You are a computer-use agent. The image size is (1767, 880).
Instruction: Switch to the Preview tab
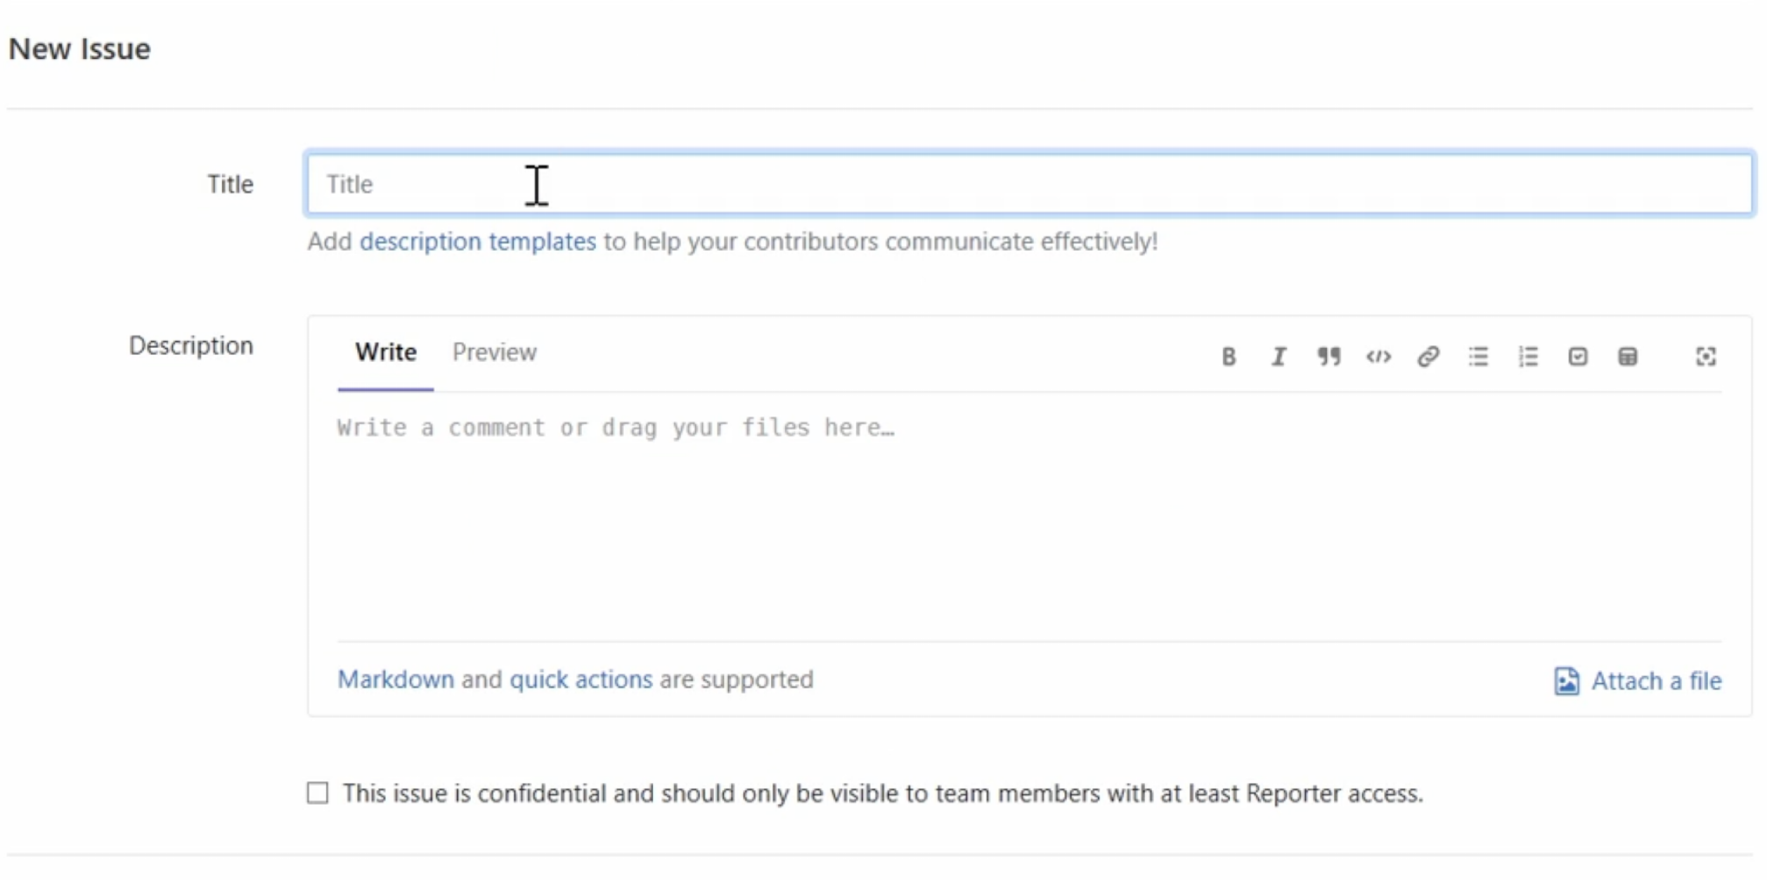(494, 352)
